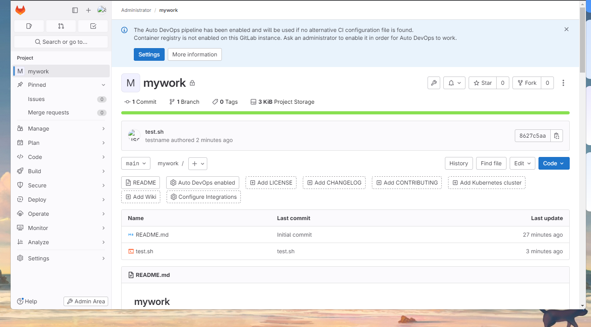
Task: Open the test.sh last commit title
Action: tap(154, 132)
